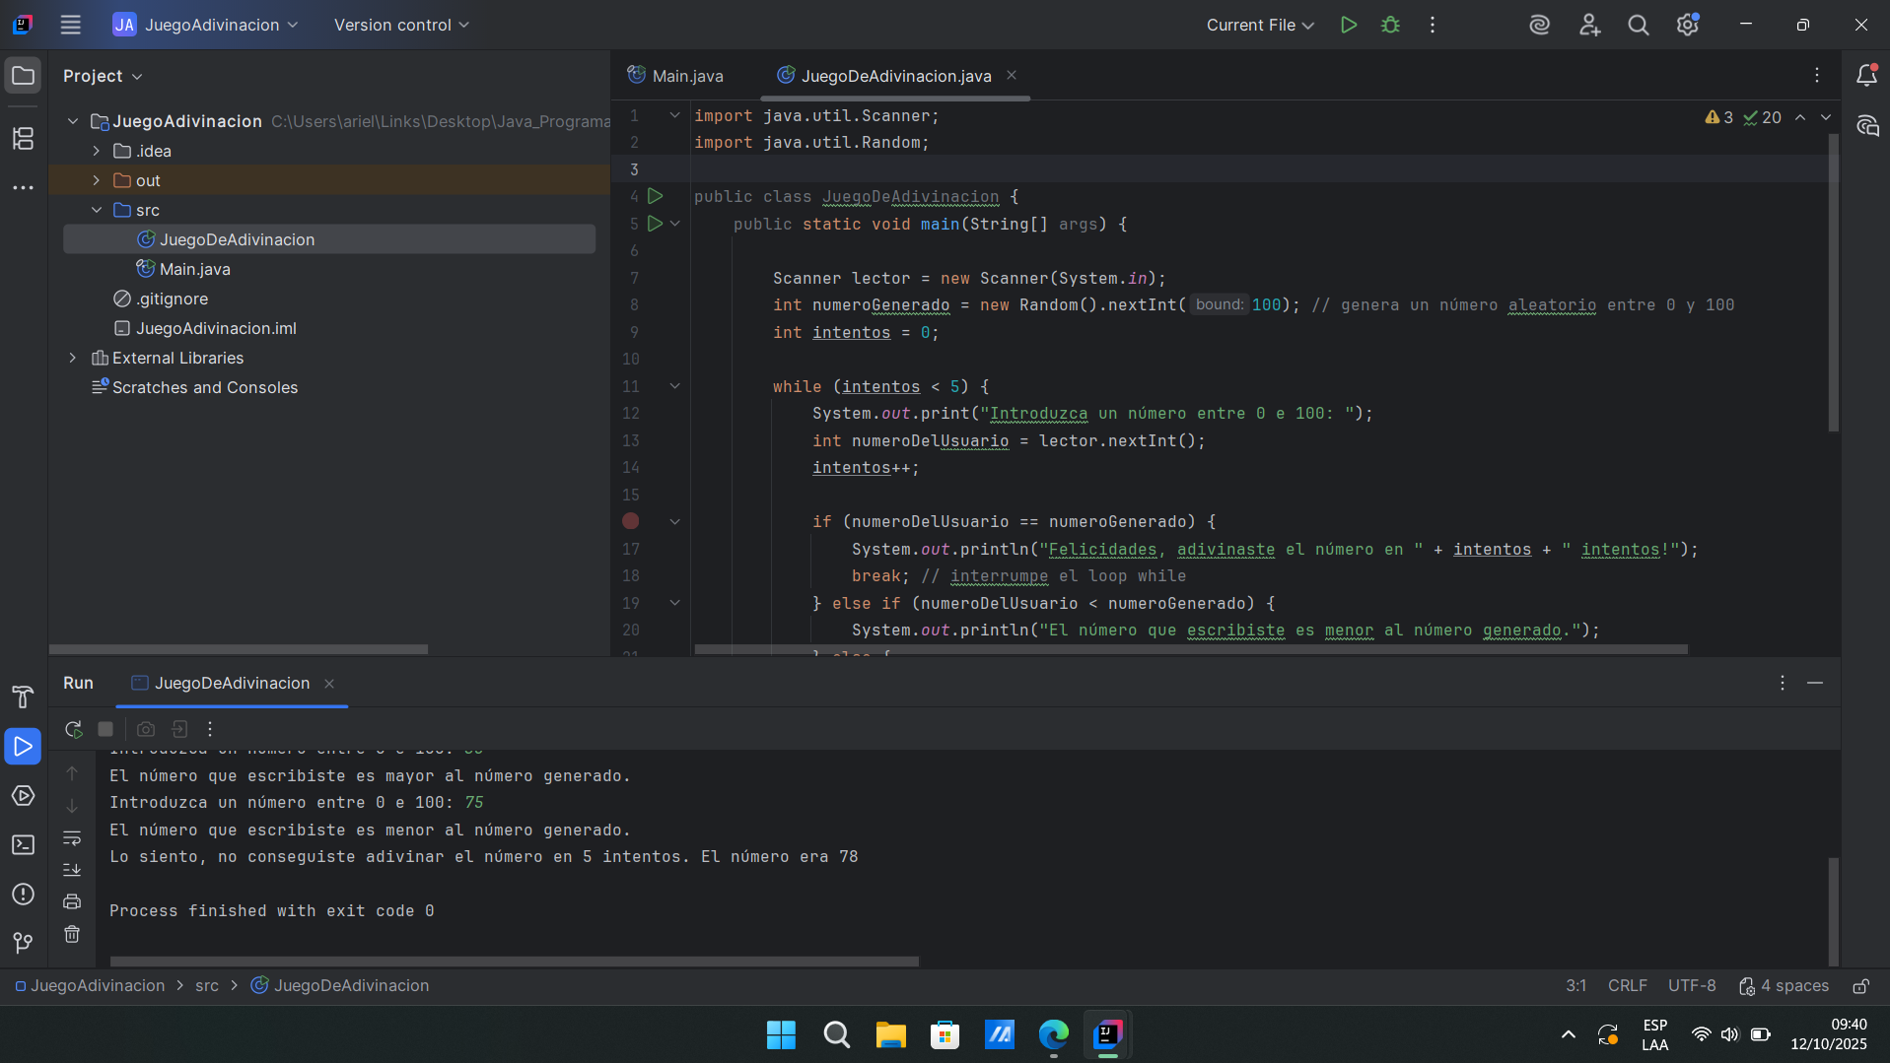
Task: Open the Problems tool window
Action: tap(23, 895)
